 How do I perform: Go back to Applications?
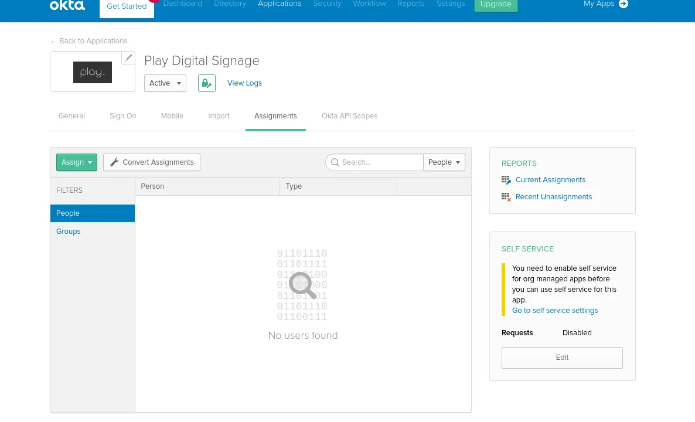[x=88, y=41]
